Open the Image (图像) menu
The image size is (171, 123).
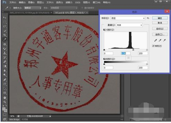(x=31, y=2)
